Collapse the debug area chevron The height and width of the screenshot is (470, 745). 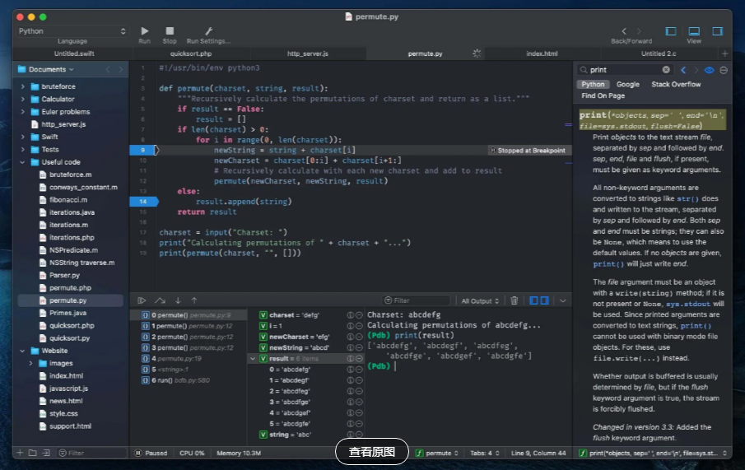(x=563, y=300)
